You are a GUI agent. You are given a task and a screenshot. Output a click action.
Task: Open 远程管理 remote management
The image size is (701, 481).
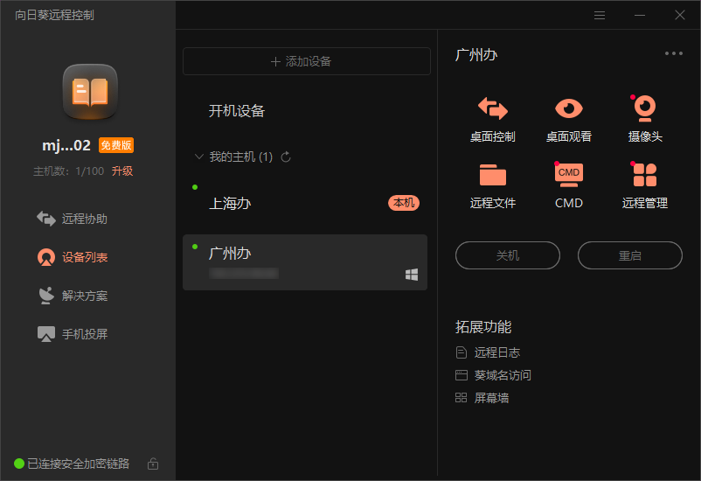point(644,185)
